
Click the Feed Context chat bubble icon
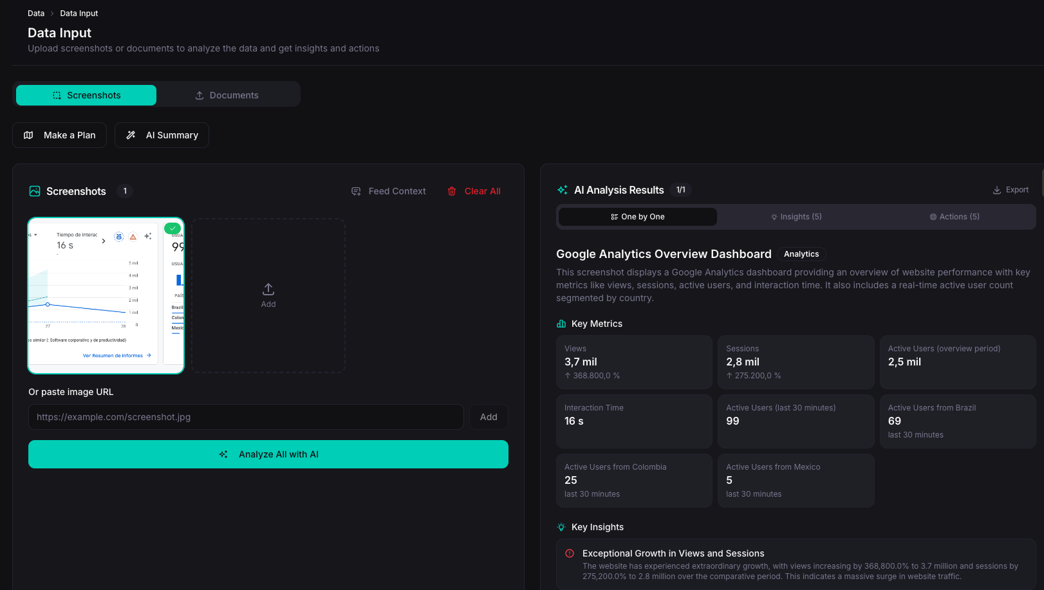[356, 191]
